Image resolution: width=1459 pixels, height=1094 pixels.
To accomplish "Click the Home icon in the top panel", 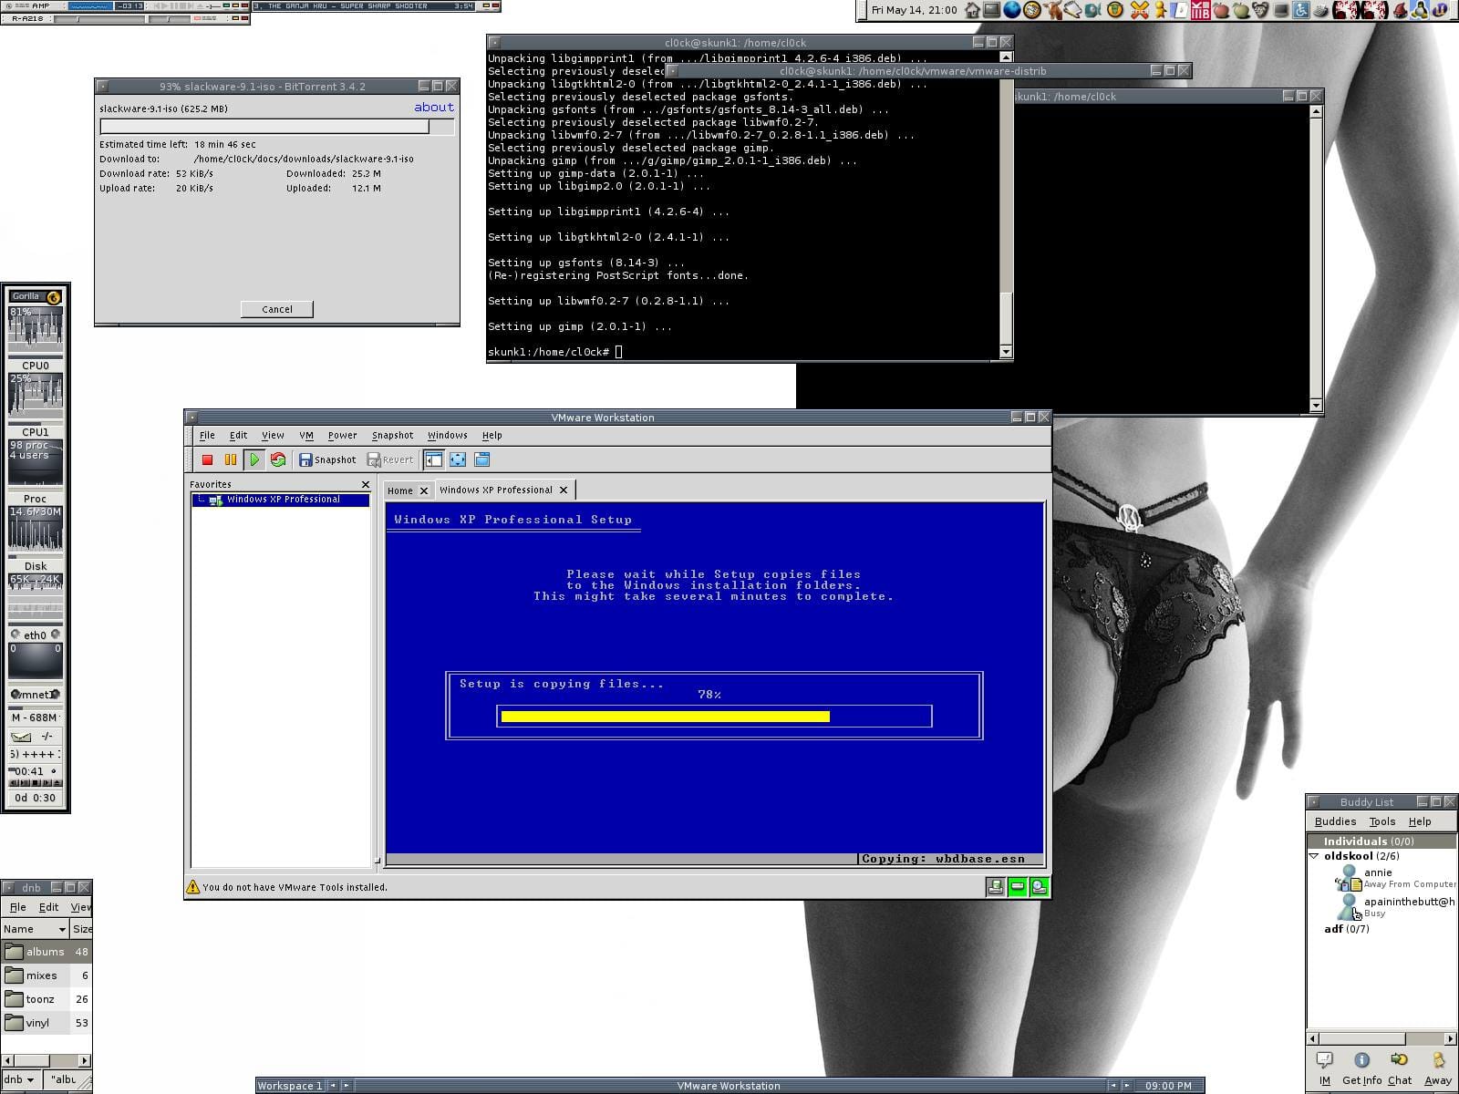I will (x=973, y=10).
